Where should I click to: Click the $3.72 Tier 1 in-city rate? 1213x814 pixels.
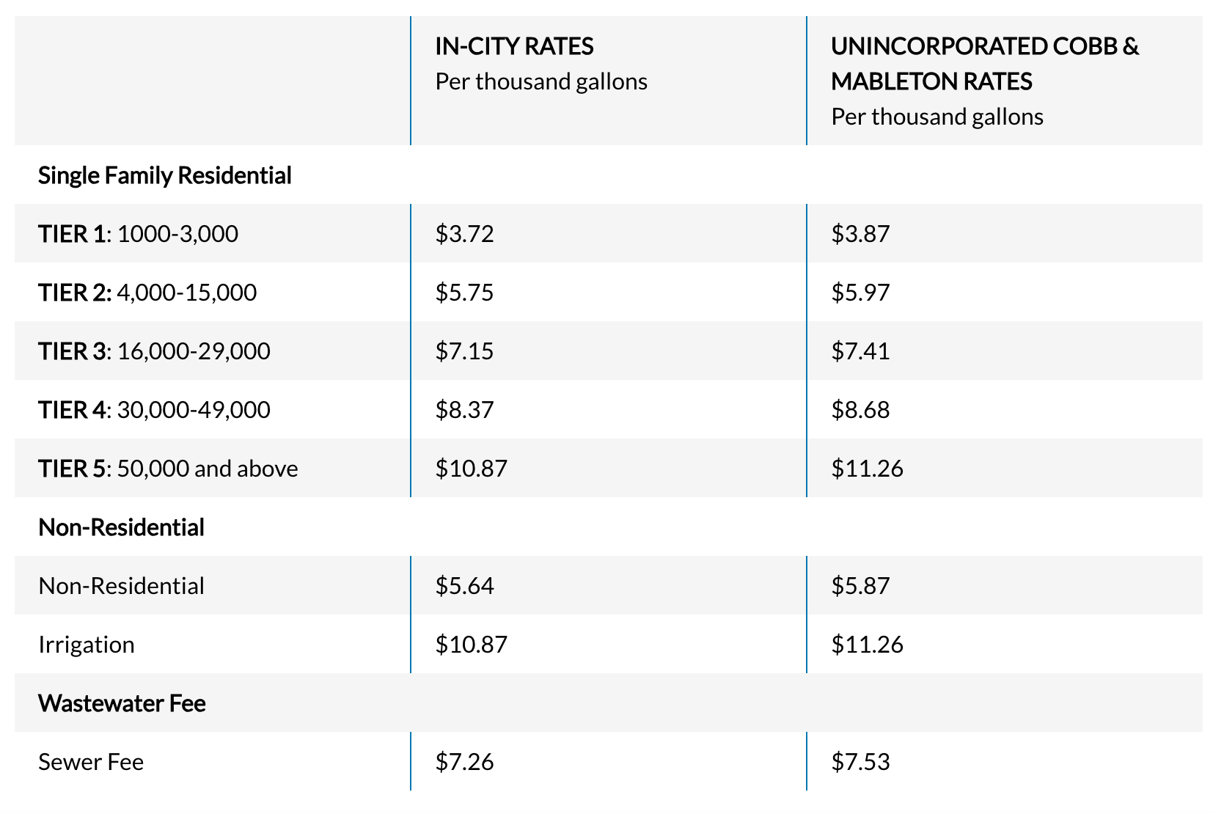coord(464,234)
